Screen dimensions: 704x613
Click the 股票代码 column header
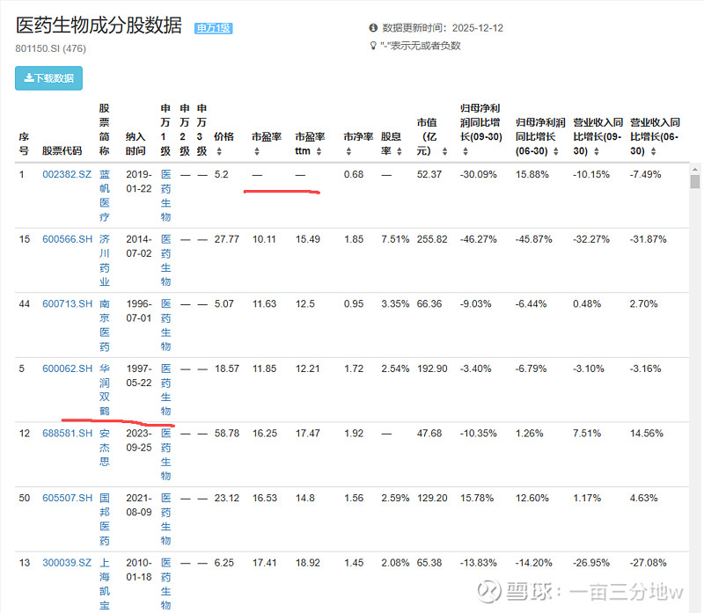click(x=62, y=150)
